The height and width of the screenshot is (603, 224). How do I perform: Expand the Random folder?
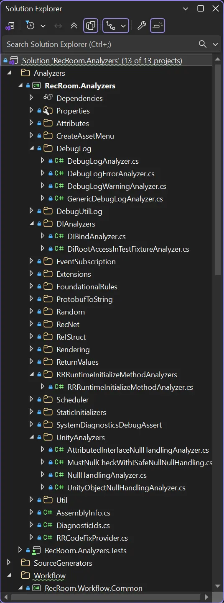point(31,312)
